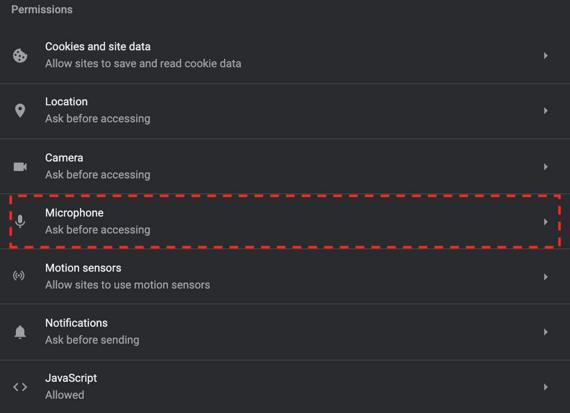Screen dimensions: 570x413
Task: Open Microphone settings via right arrow
Action: (x=546, y=221)
